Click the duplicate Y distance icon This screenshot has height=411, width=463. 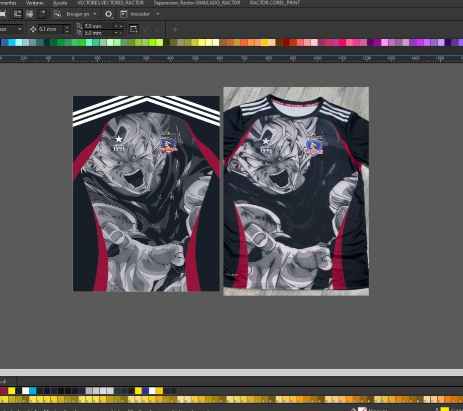79,33
